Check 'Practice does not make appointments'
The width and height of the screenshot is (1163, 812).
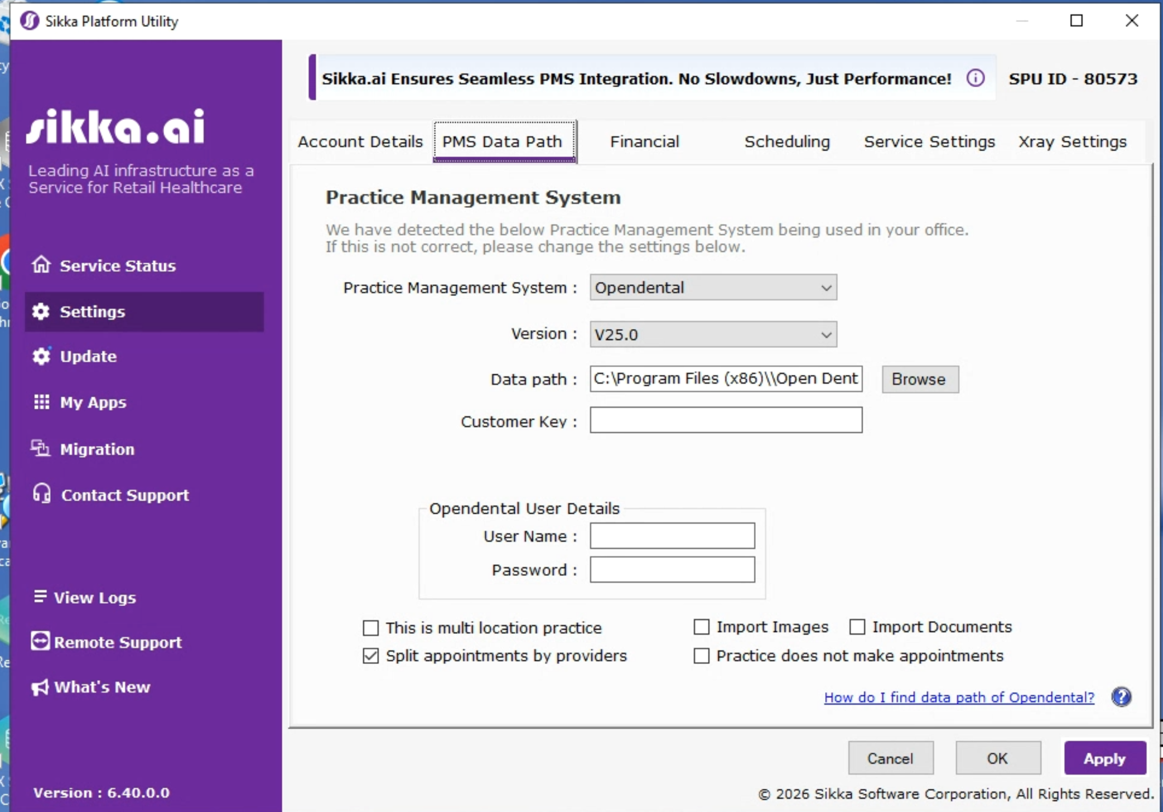tap(702, 656)
